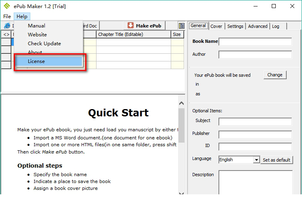Toggle the panel layout icon beside Make ePub
The width and height of the screenshot is (302, 202).
181,25
